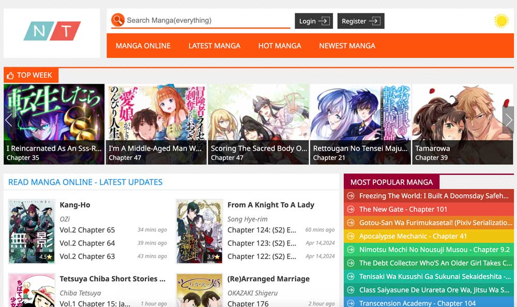This screenshot has height=307, width=517.
Task: Click the thumbs-up Top Week icon
Action: (10, 75)
